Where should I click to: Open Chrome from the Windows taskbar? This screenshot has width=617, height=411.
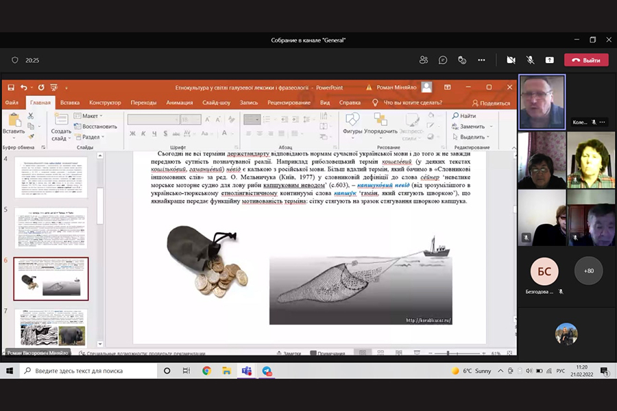(206, 371)
